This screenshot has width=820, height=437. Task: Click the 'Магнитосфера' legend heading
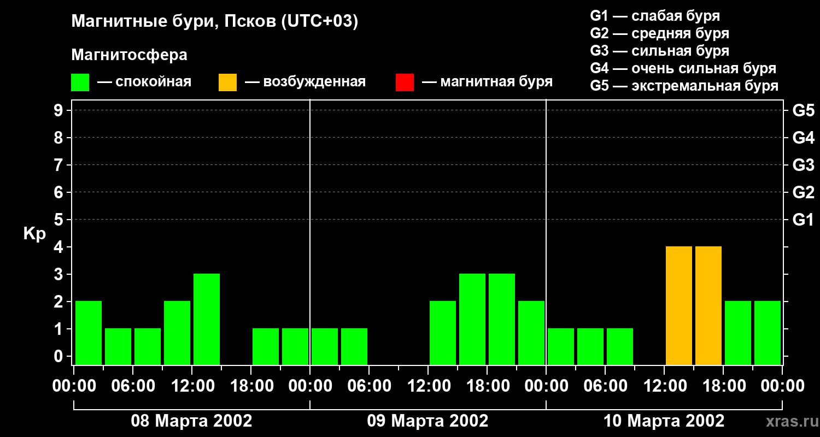point(129,55)
